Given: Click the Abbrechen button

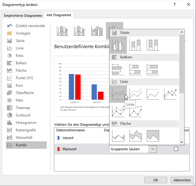Looking at the screenshot, I should tap(182, 180).
